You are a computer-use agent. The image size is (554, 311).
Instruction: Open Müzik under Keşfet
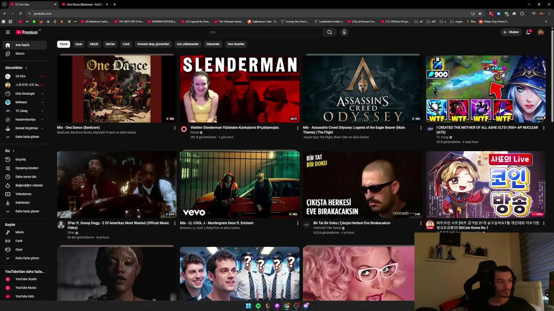point(24,232)
